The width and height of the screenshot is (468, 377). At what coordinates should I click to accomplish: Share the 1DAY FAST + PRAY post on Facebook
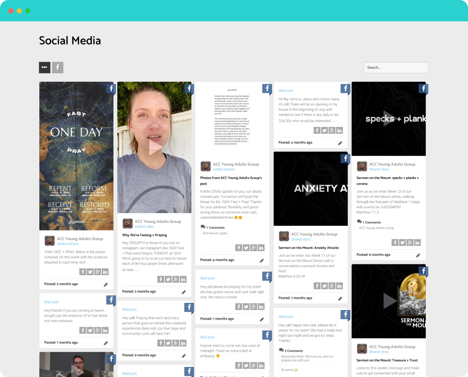tap(83, 272)
